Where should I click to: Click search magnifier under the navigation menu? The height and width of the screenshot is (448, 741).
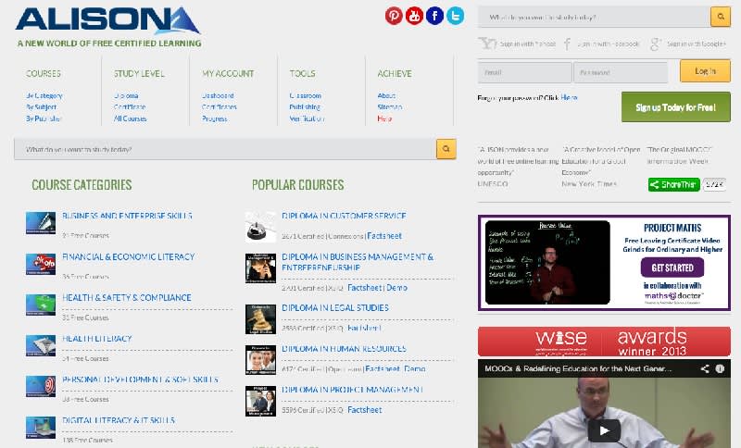(x=446, y=148)
